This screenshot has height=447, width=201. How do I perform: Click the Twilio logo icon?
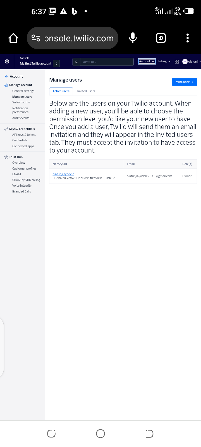point(7,61)
